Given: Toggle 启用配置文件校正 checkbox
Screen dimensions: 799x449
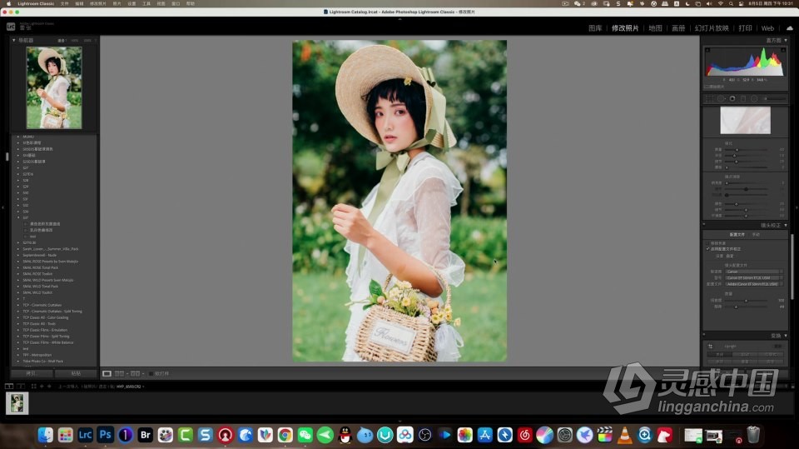Looking at the screenshot, I should coord(707,249).
